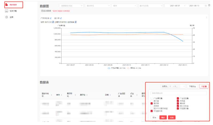Uncheck the 填充率 checkbox
The height and width of the screenshot is (125, 213).
pyautogui.click(x=178, y=103)
